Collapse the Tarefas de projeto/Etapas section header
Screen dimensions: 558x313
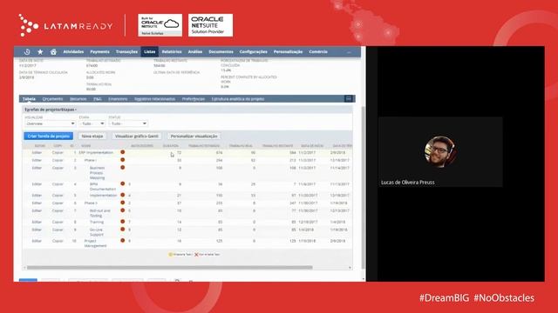51,110
